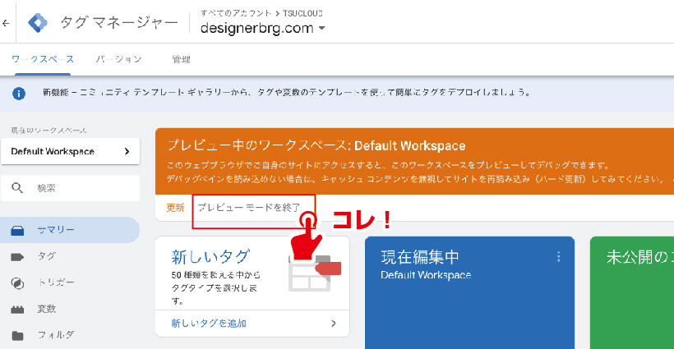Click the chevron beside 新しいタグを追加
Screen dimensions: 674x349
(333, 324)
